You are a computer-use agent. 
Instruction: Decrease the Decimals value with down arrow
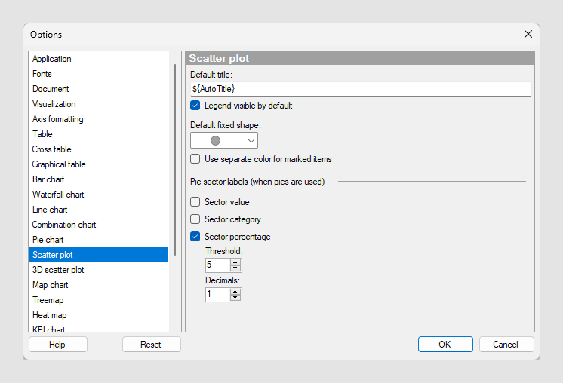235,298
